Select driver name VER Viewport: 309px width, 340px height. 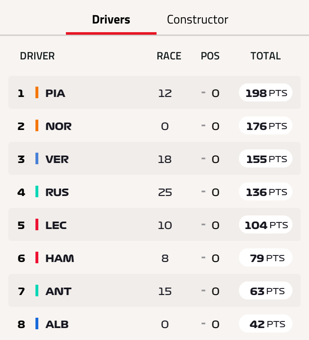pos(57,159)
